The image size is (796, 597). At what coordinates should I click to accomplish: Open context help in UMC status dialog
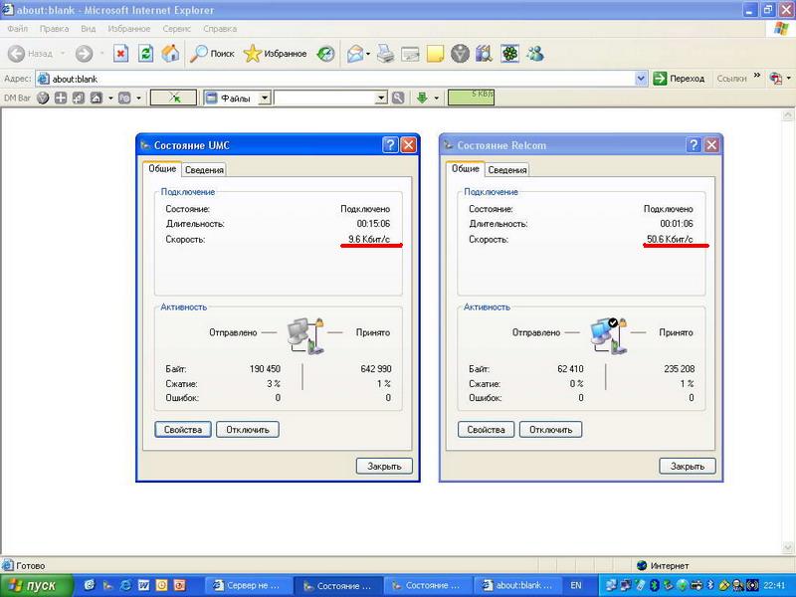[389, 145]
